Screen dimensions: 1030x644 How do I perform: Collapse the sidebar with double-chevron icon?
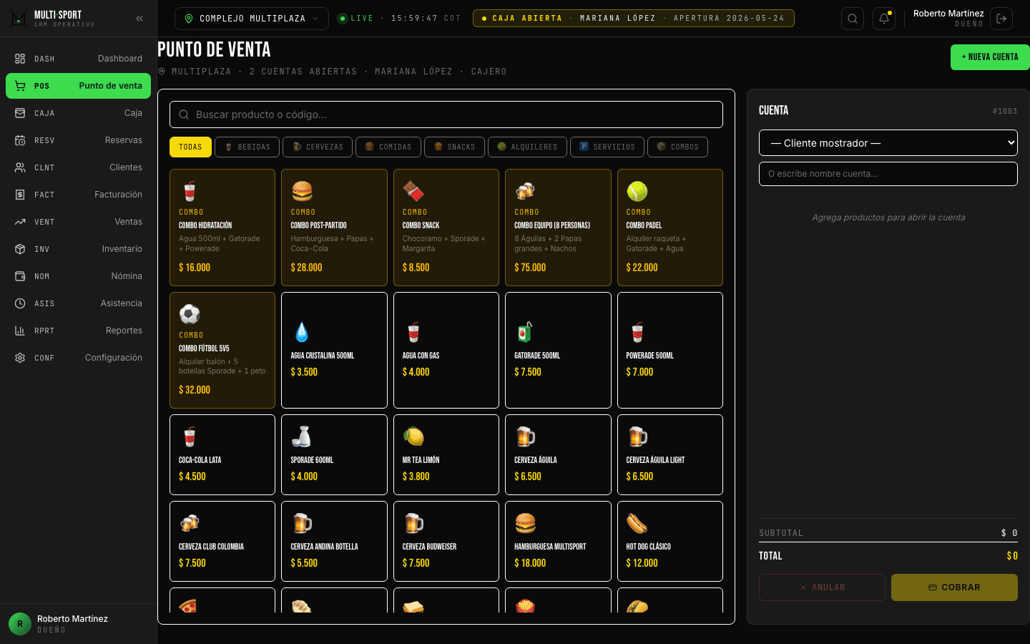click(139, 19)
